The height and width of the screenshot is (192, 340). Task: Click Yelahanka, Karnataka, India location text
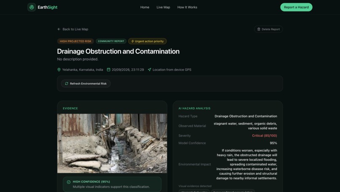pos(83,70)
